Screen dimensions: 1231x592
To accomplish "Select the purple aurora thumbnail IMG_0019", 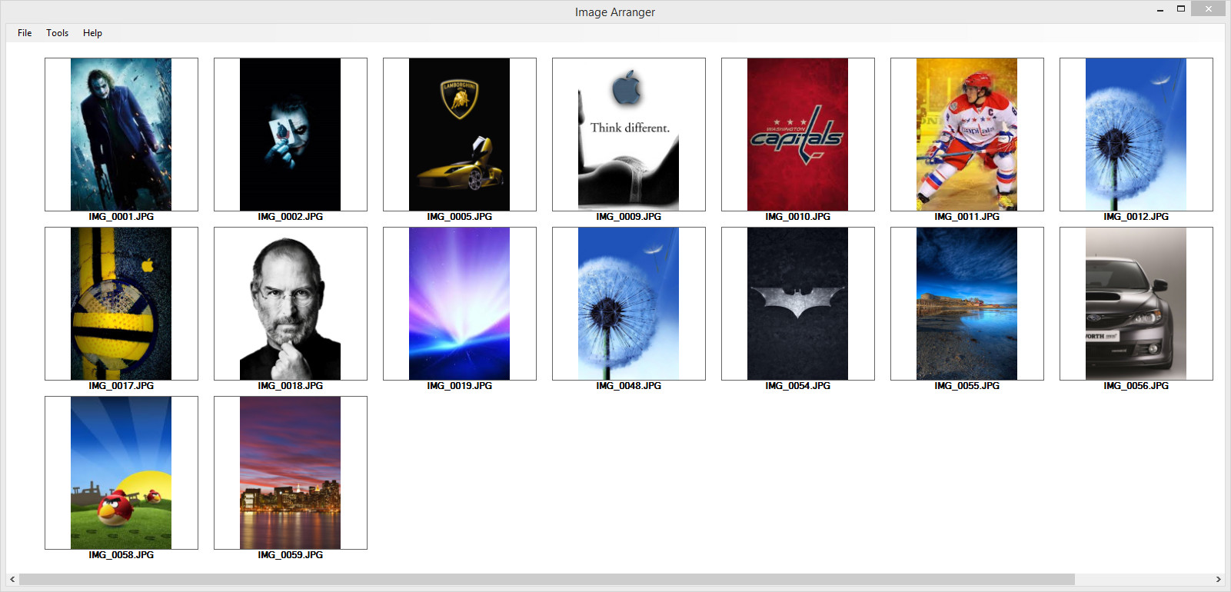I will click(x=460, y=304).
